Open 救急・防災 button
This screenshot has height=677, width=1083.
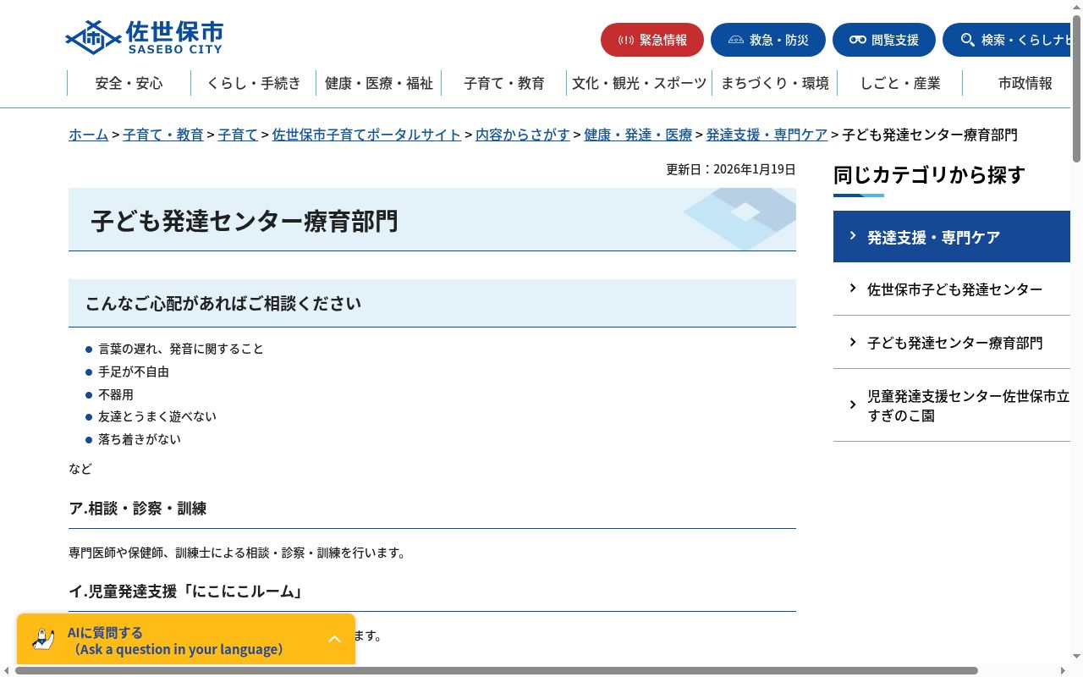pos(768,40)
